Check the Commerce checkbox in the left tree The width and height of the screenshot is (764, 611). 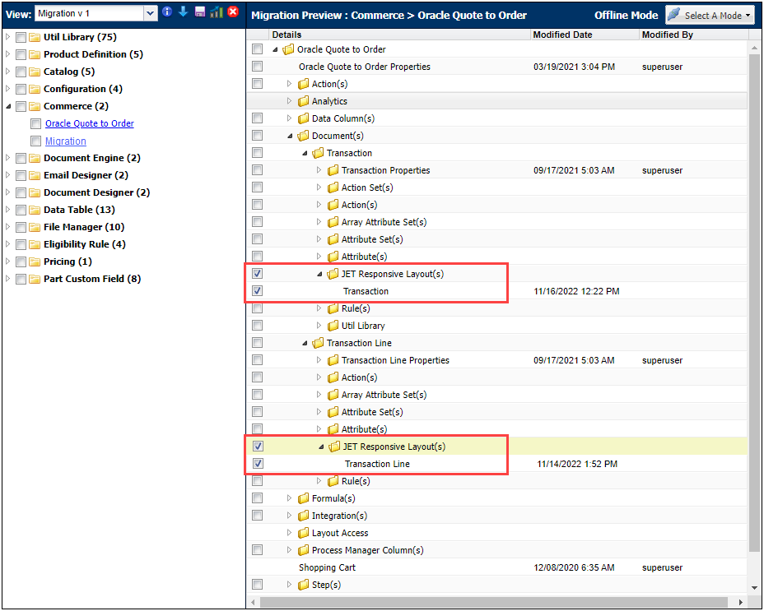pyautogui.click(x=21, y=106)
